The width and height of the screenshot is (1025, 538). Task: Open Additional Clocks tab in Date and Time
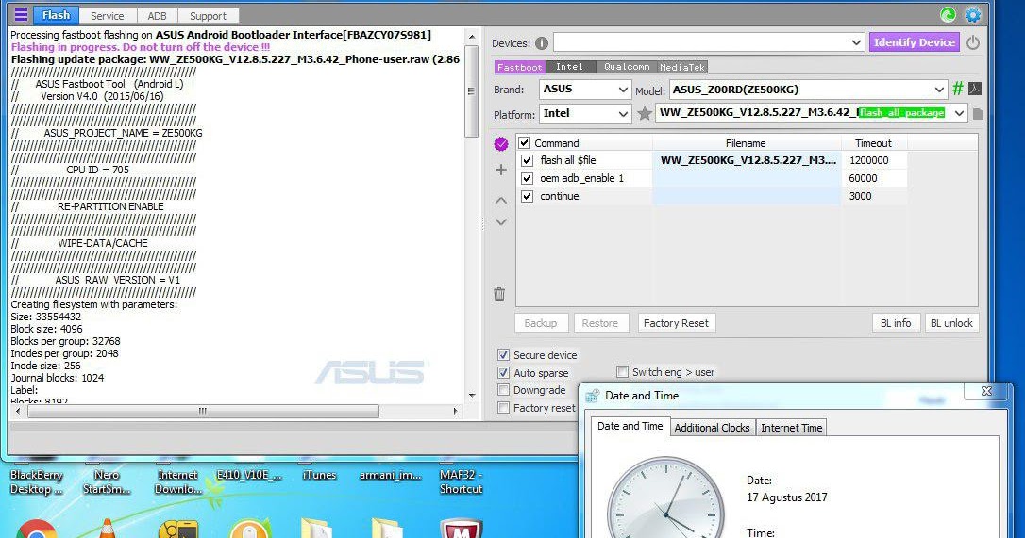712,428
